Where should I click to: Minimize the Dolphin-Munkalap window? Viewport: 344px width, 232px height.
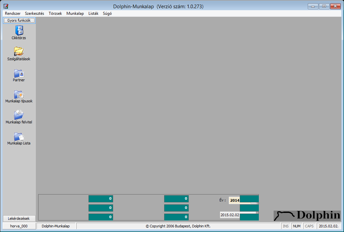tap(313, 6)
